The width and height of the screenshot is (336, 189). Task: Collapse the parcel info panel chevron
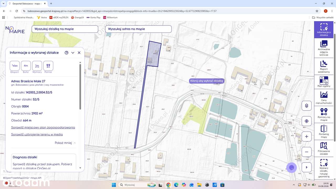coord(73,53)
